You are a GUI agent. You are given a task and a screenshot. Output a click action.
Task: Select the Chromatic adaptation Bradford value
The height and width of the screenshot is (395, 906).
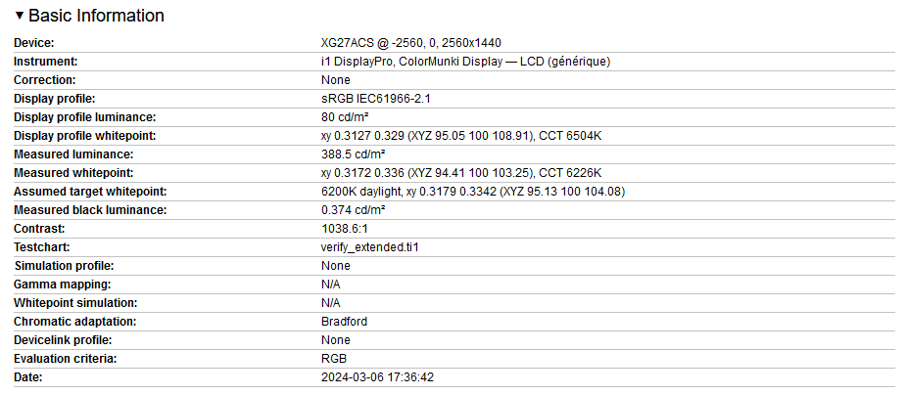344,322
